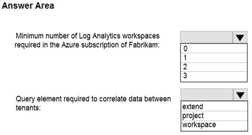Select 3 in the workspaces count list
This screenshot has width=252, height=135.
point(214,76)
